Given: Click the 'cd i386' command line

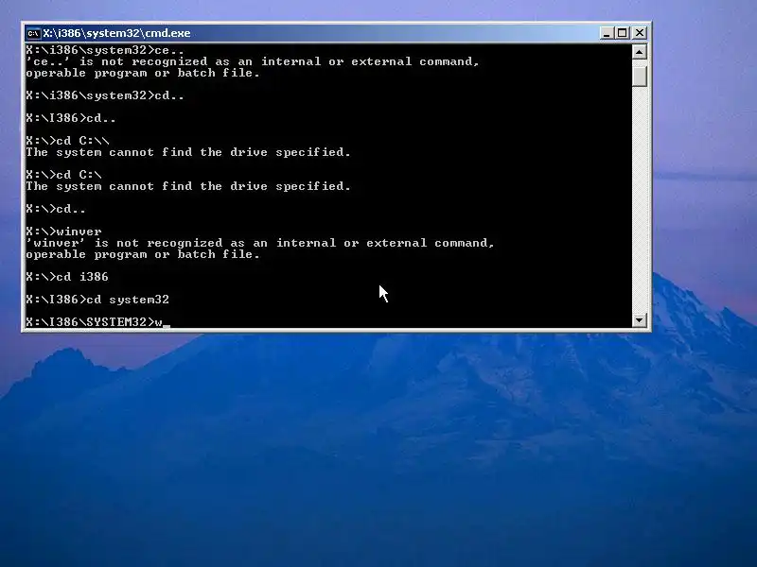Looking at the screenshot, I should pos(67,277).
